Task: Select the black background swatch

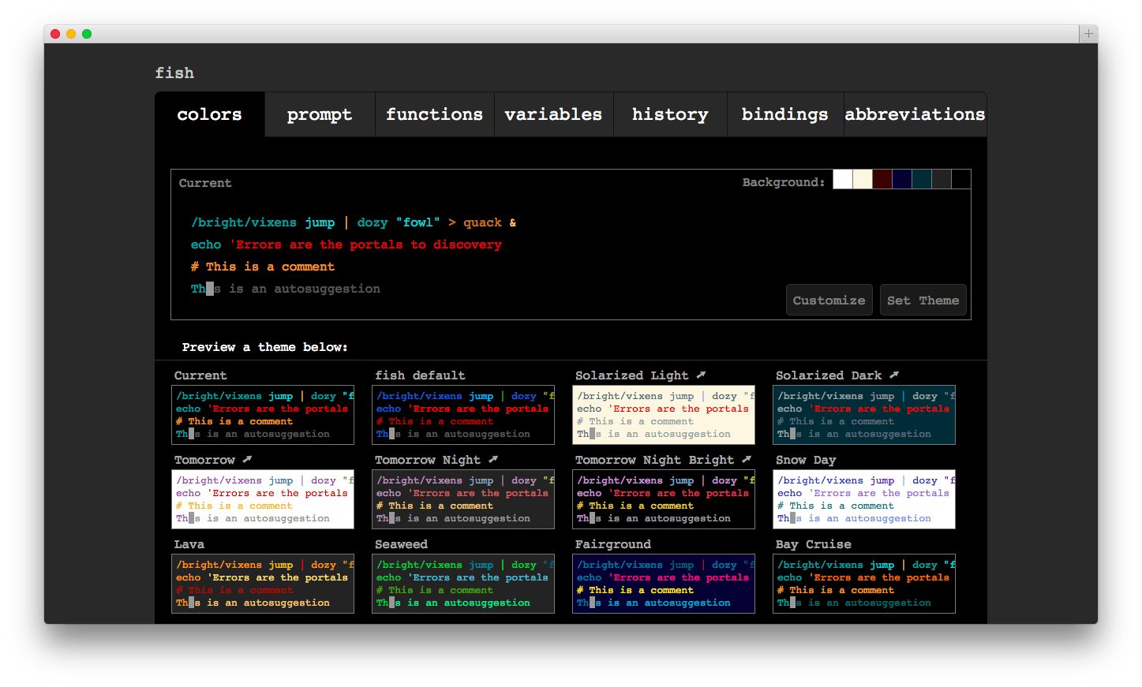Action: point(961,179)
